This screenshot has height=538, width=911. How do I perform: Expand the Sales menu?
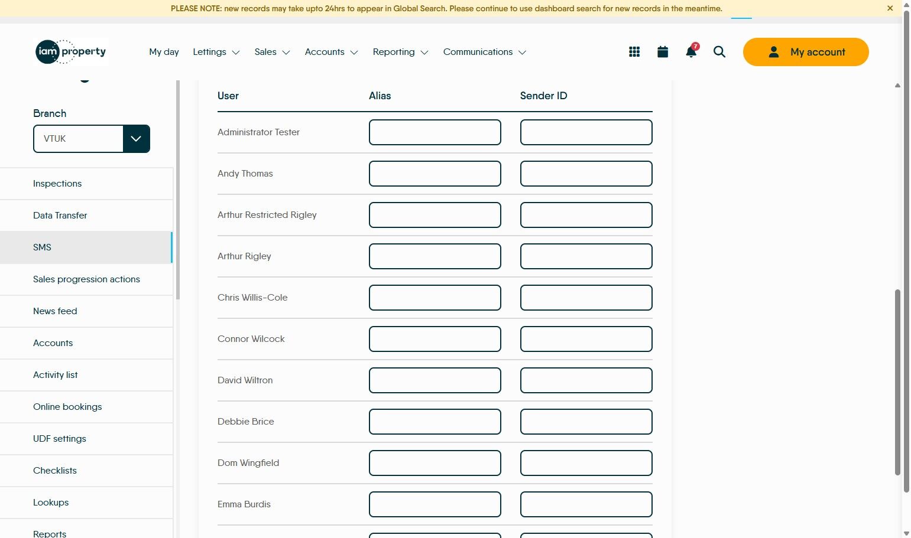[272, 52]
